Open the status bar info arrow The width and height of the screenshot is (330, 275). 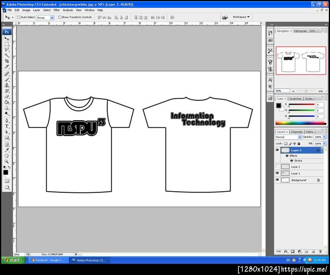[x=76, y=254]
